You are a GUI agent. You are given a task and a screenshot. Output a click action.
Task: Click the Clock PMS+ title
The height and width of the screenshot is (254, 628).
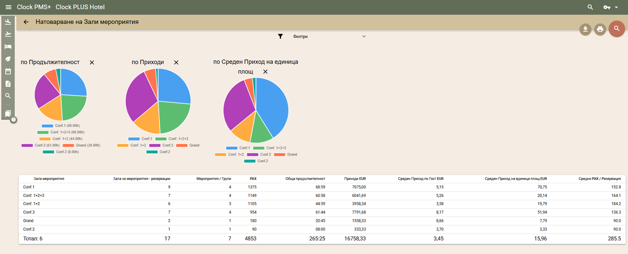[x=34, y=7]
